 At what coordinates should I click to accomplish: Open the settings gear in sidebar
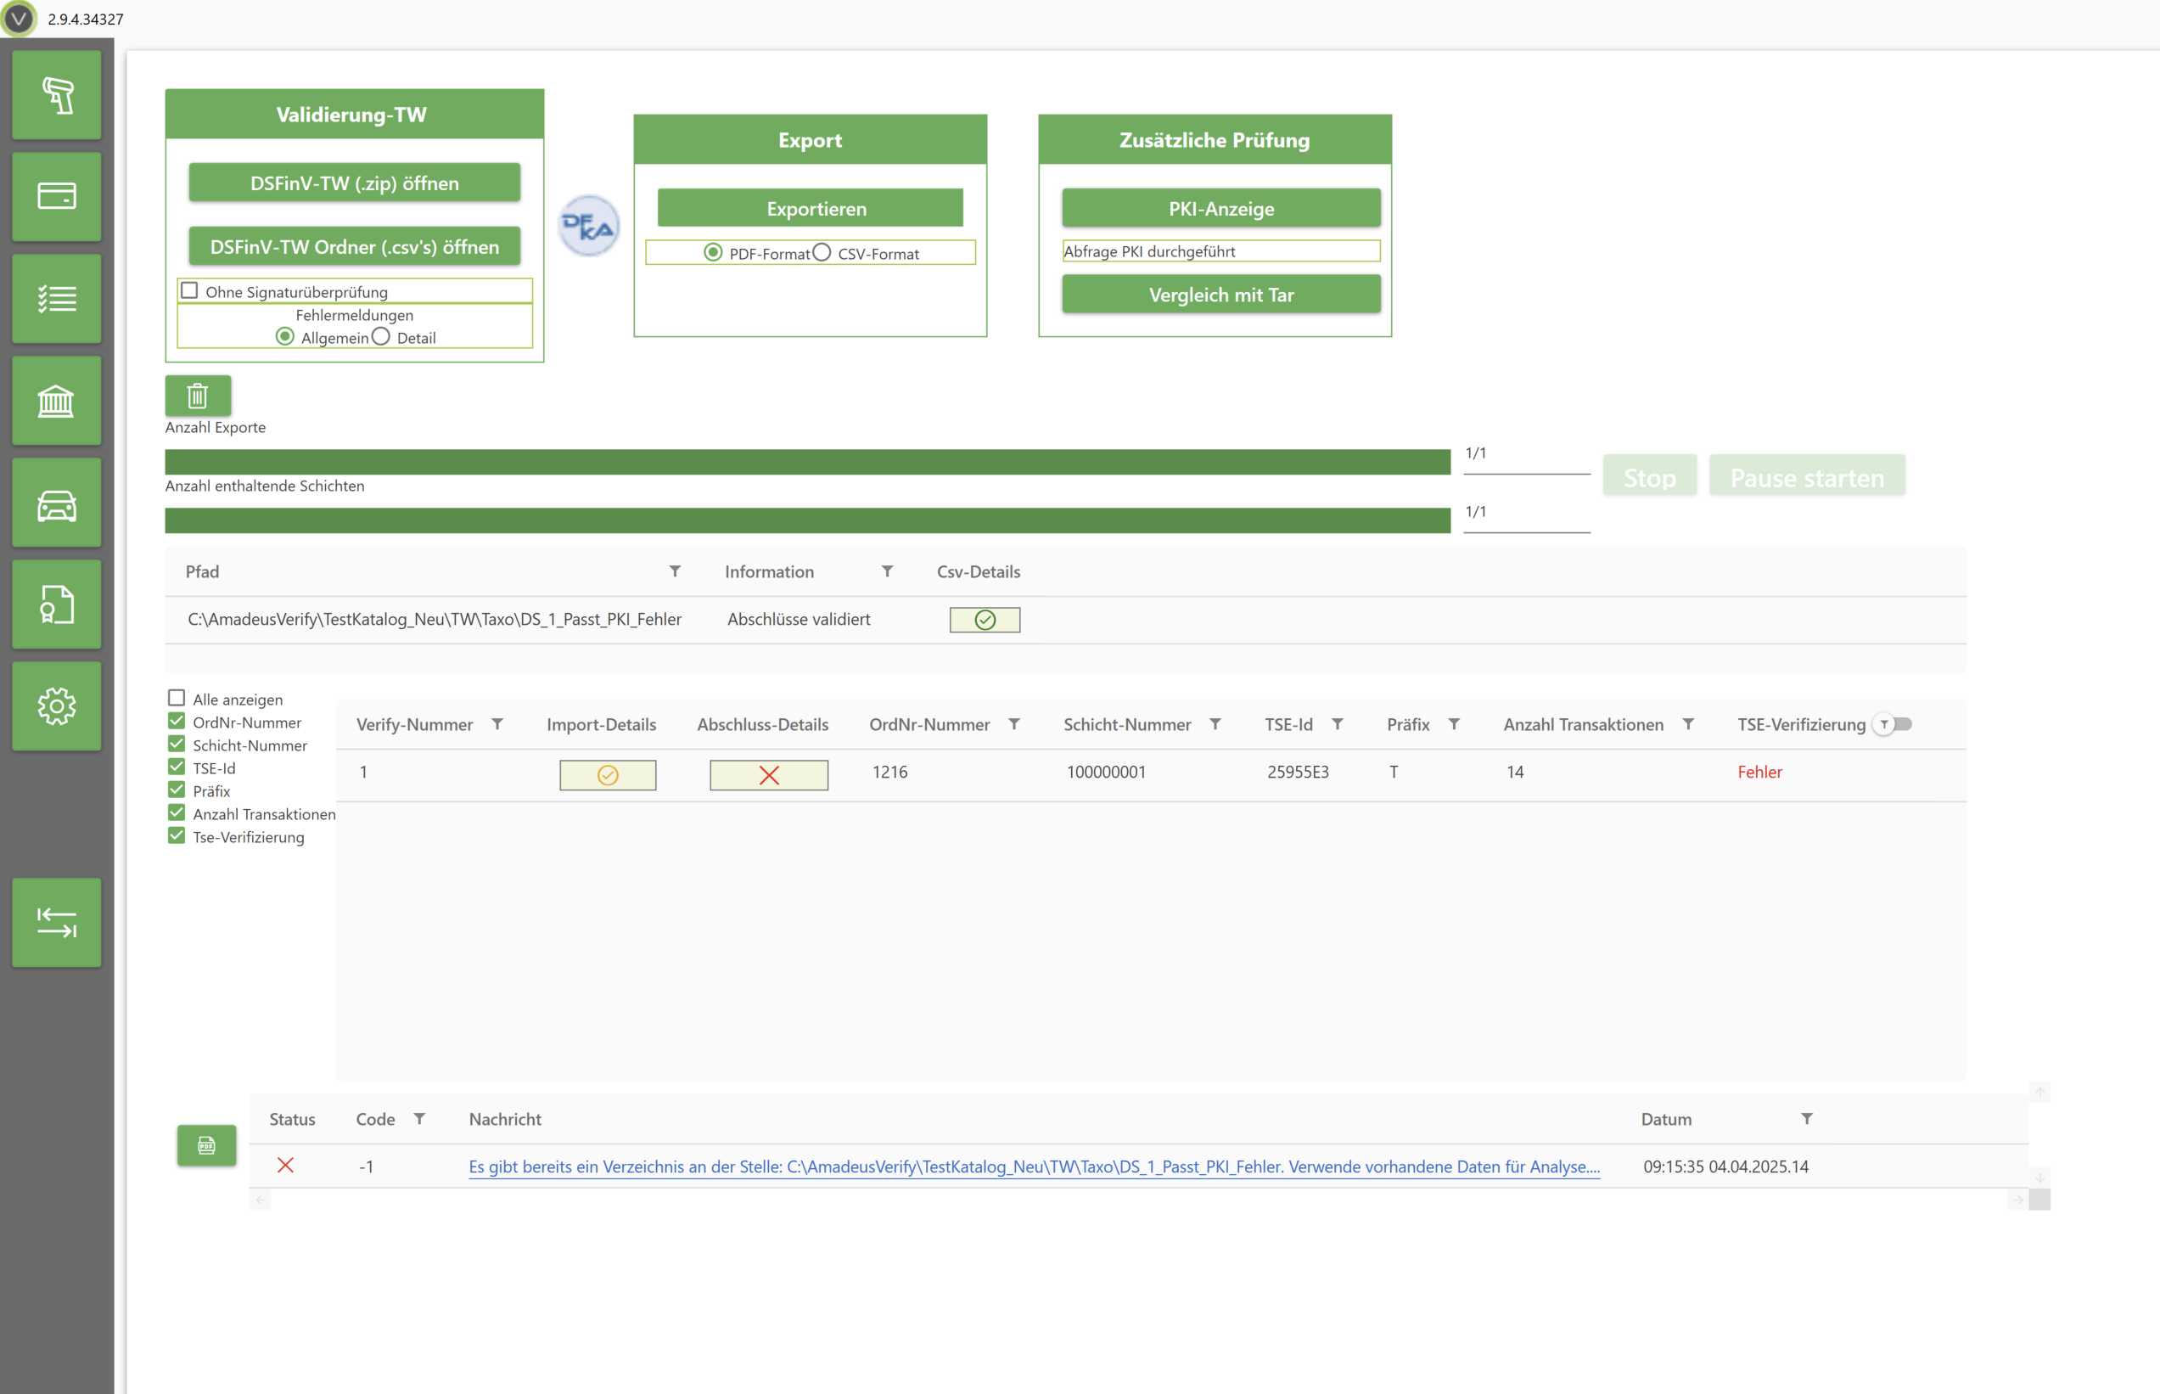pos(56,706)
